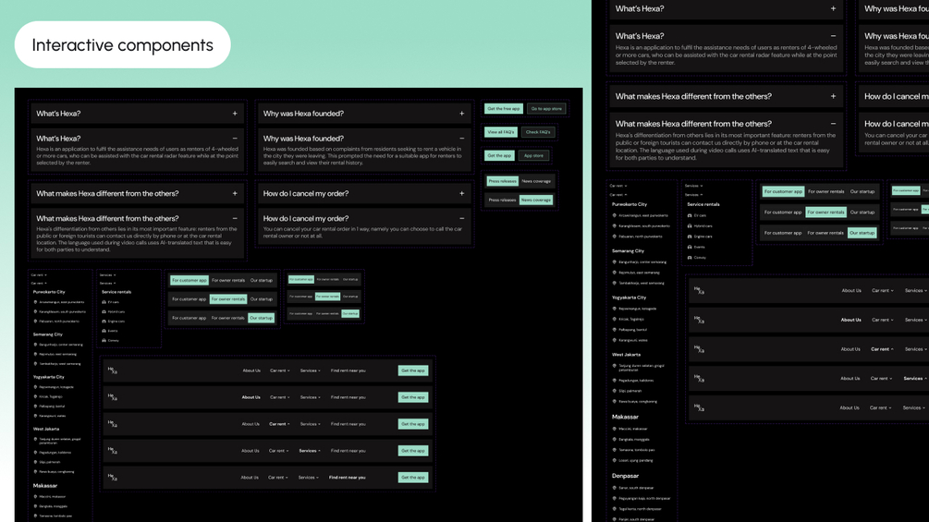
Task: Click minus icon on expanded "Why was Hexa founded?"
Action: (x=461, y=138)
